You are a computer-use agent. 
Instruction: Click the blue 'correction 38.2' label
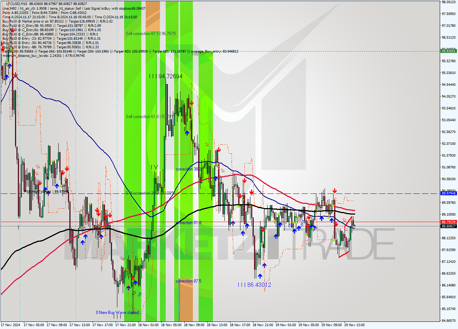(189, 169)
